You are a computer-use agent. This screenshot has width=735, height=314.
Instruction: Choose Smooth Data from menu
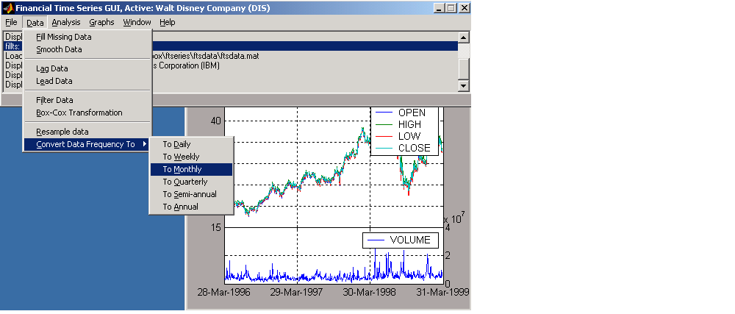tap(59, 49)
